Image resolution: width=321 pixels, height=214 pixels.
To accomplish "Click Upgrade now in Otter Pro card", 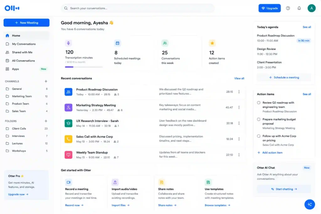I will 18,194.
